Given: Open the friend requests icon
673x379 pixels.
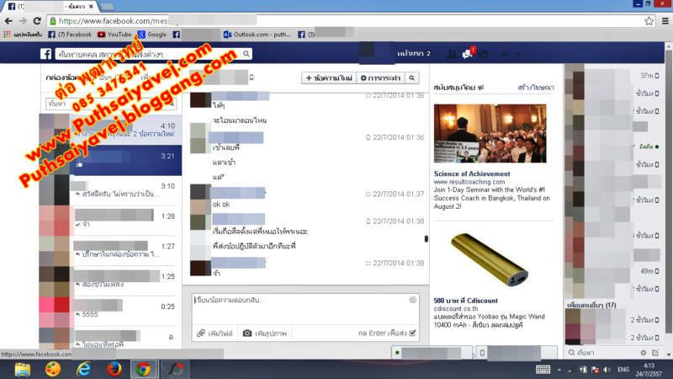Looking at the screenshot, I should pyautogui.click(x=453, y=54).
